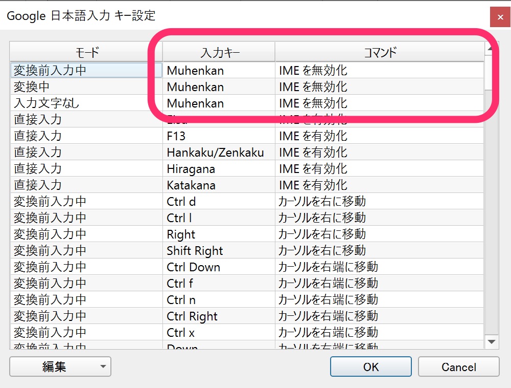Click command カーソルを右に移動 in Shift Right row

click(379, 250)
